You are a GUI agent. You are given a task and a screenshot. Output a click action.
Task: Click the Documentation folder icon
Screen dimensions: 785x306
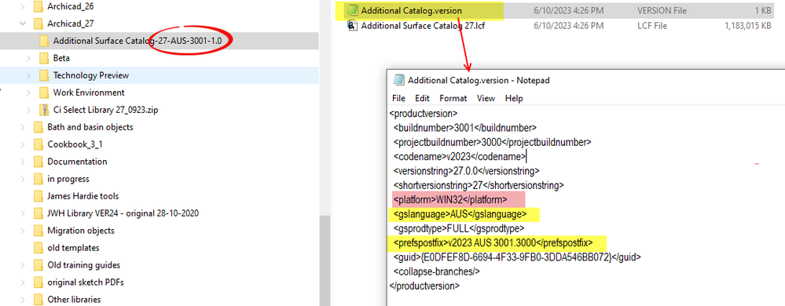(x=38, y=162)
